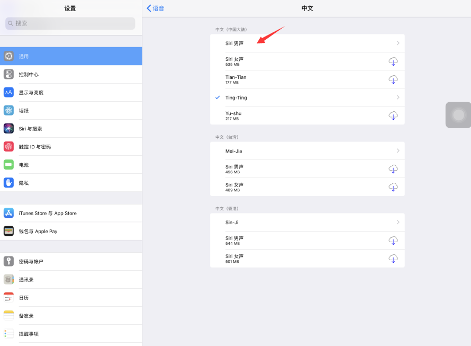Open 通讯录 settings
The image size is (471, 346).
click(x=71, y=279)
